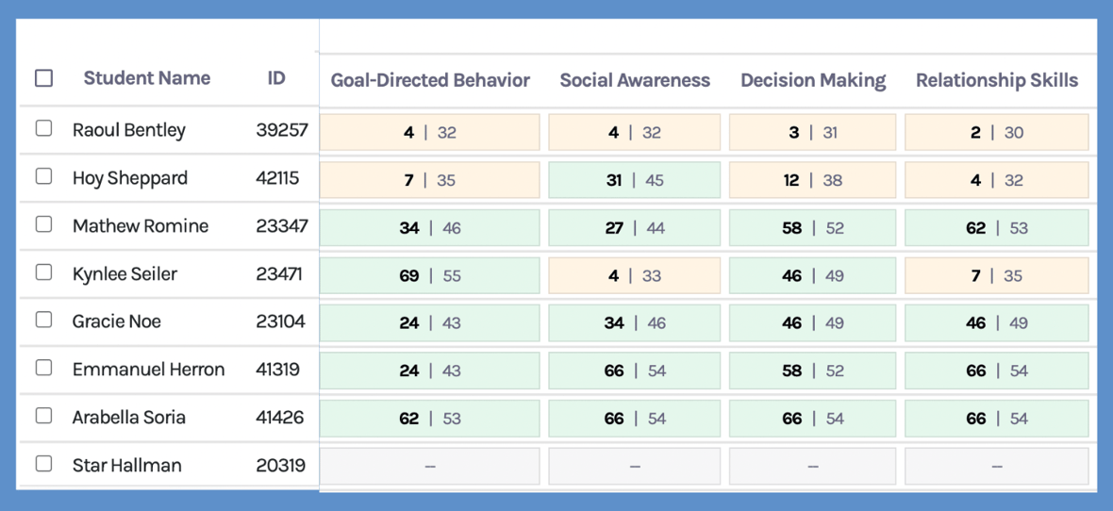Click Mathew Romine's Decision Making score cell
Viewport: 1113px width, 511px height.
813,228
